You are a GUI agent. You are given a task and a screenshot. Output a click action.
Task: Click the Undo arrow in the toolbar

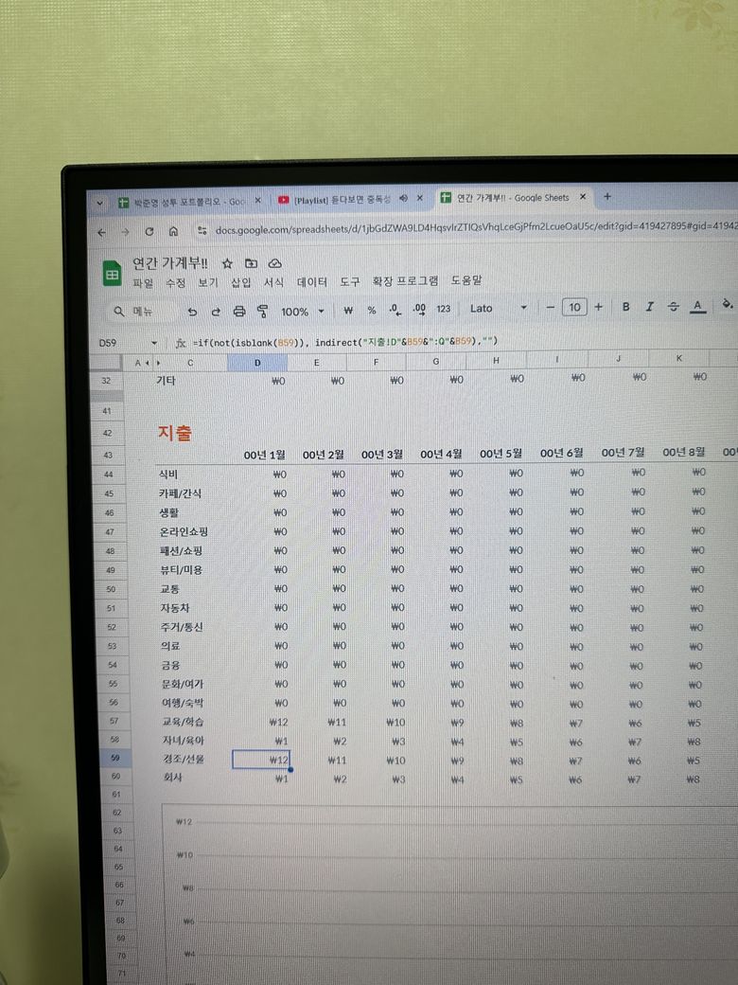tap(193, 311)
